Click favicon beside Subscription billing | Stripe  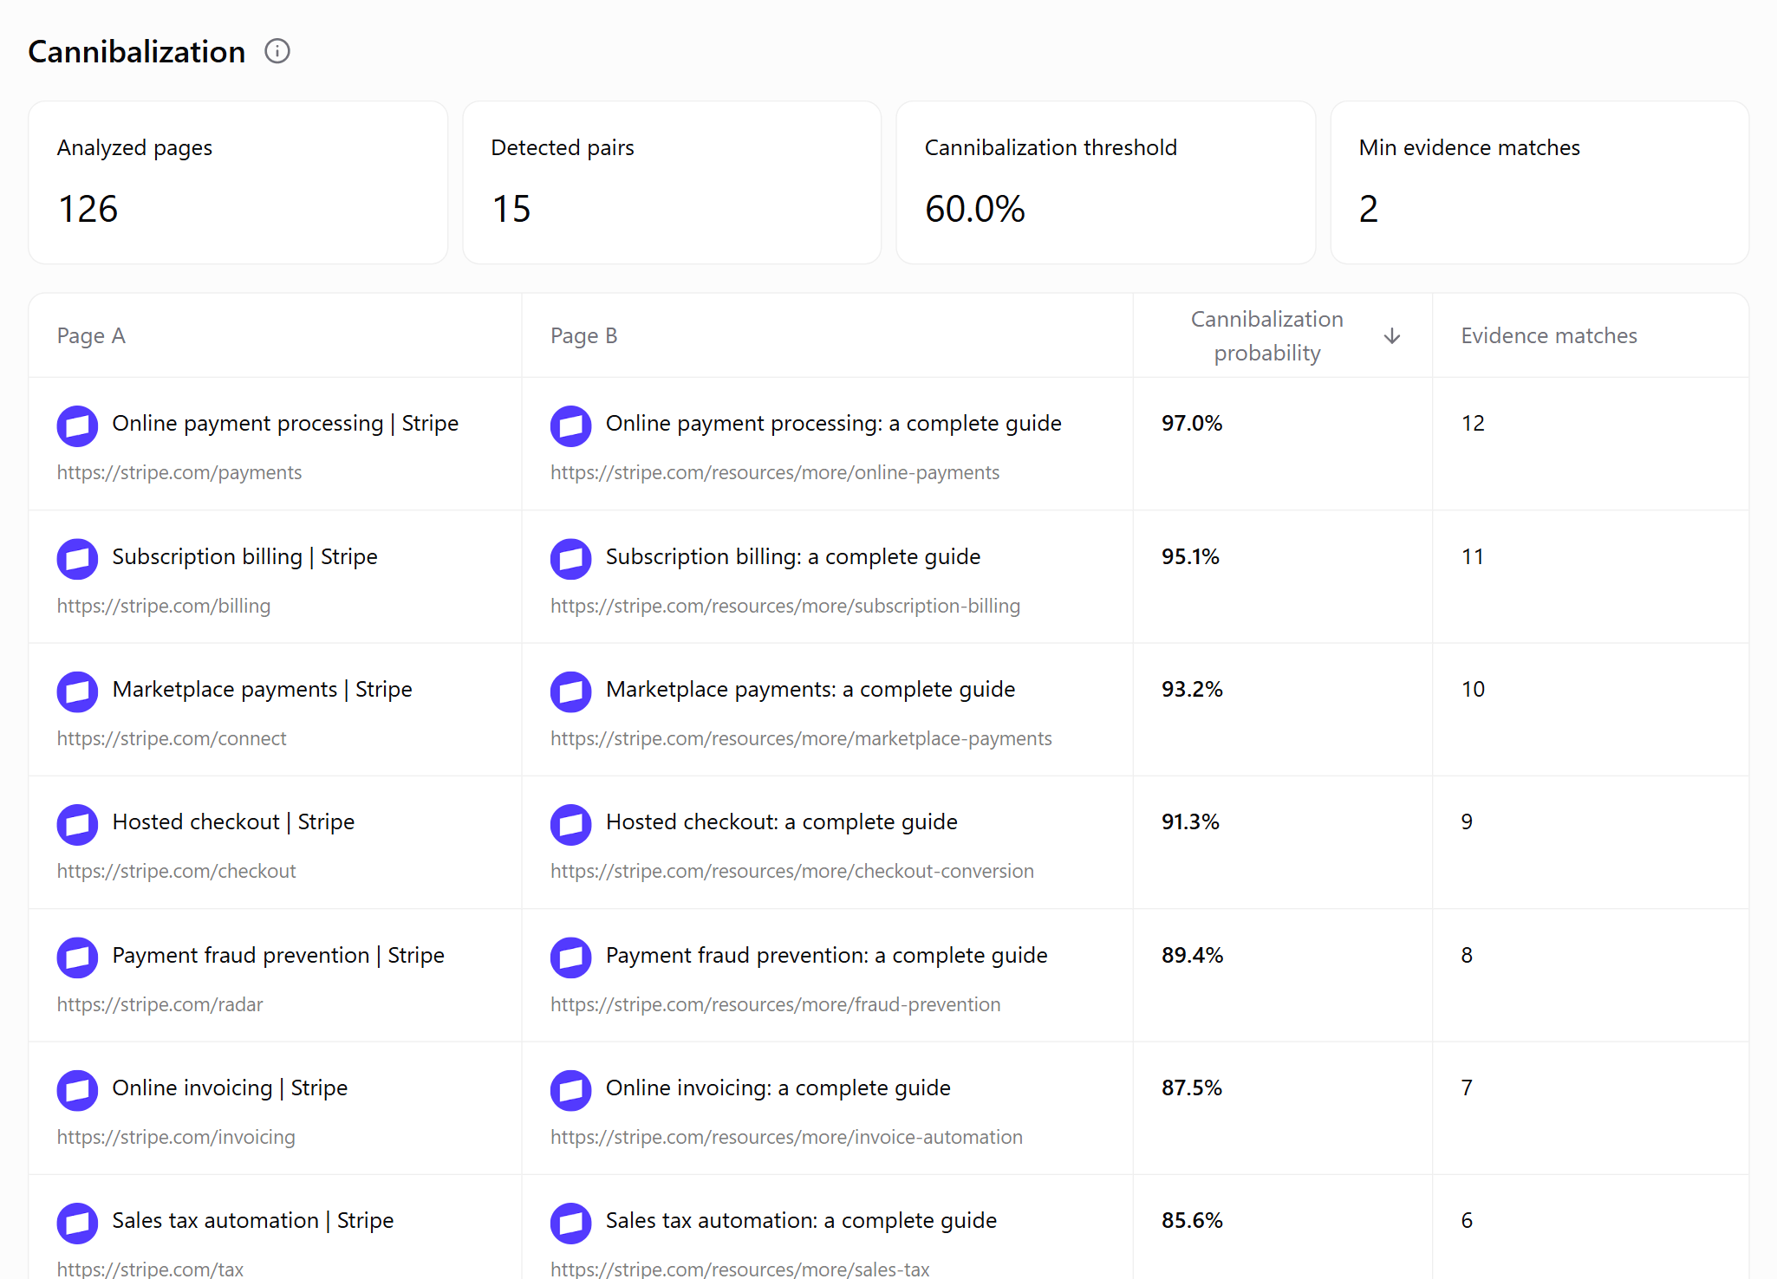[x=77, y=559]
